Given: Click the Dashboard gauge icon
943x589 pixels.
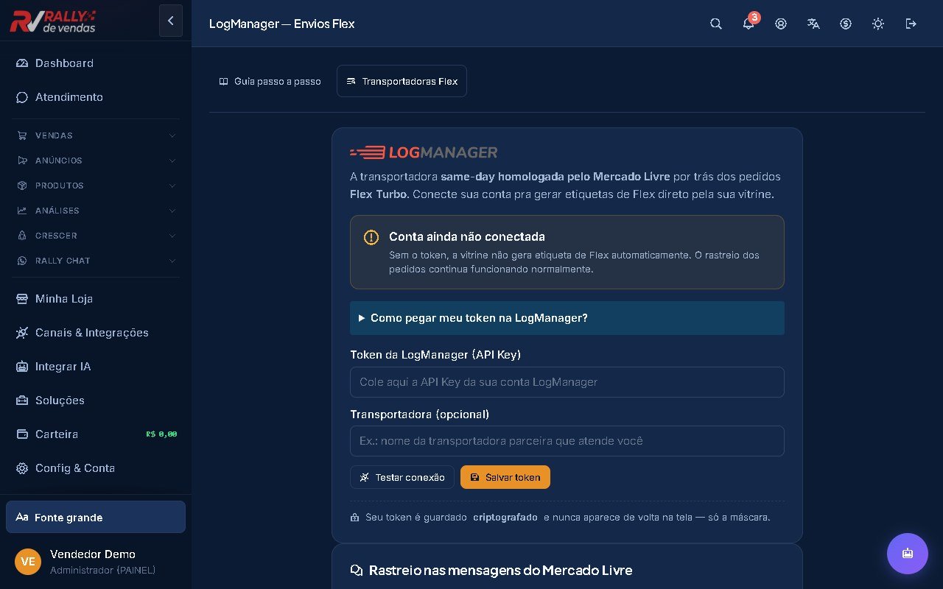Looking at the screenshot, I should click(x=22, y=63).
